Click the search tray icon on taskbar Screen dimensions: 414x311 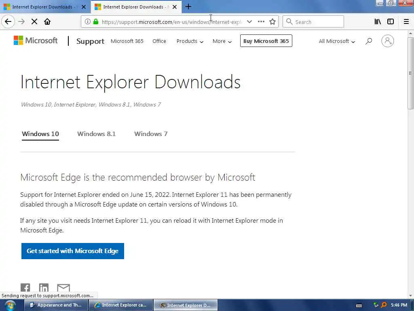(384, 305)
